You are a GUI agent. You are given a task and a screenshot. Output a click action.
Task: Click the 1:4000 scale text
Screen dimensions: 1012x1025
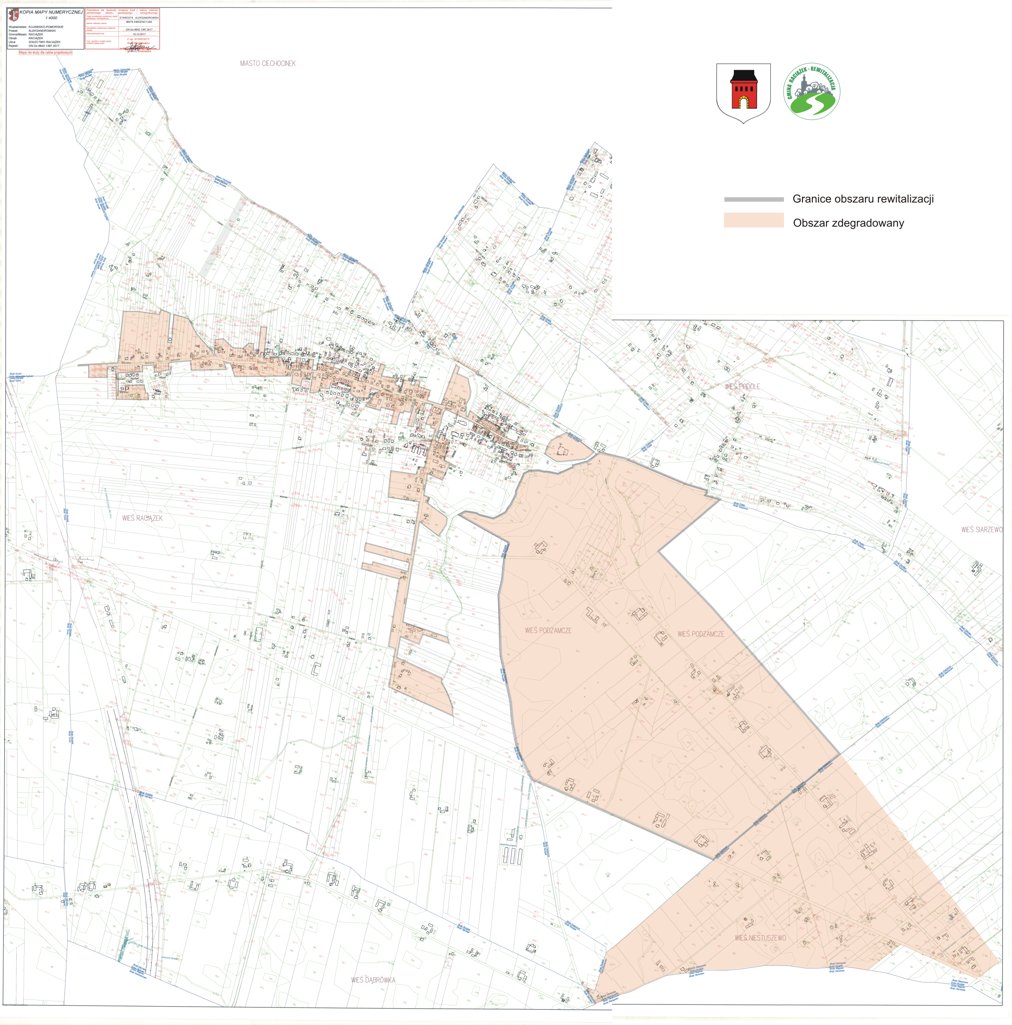pyautogui.click(x=51, y=18)
